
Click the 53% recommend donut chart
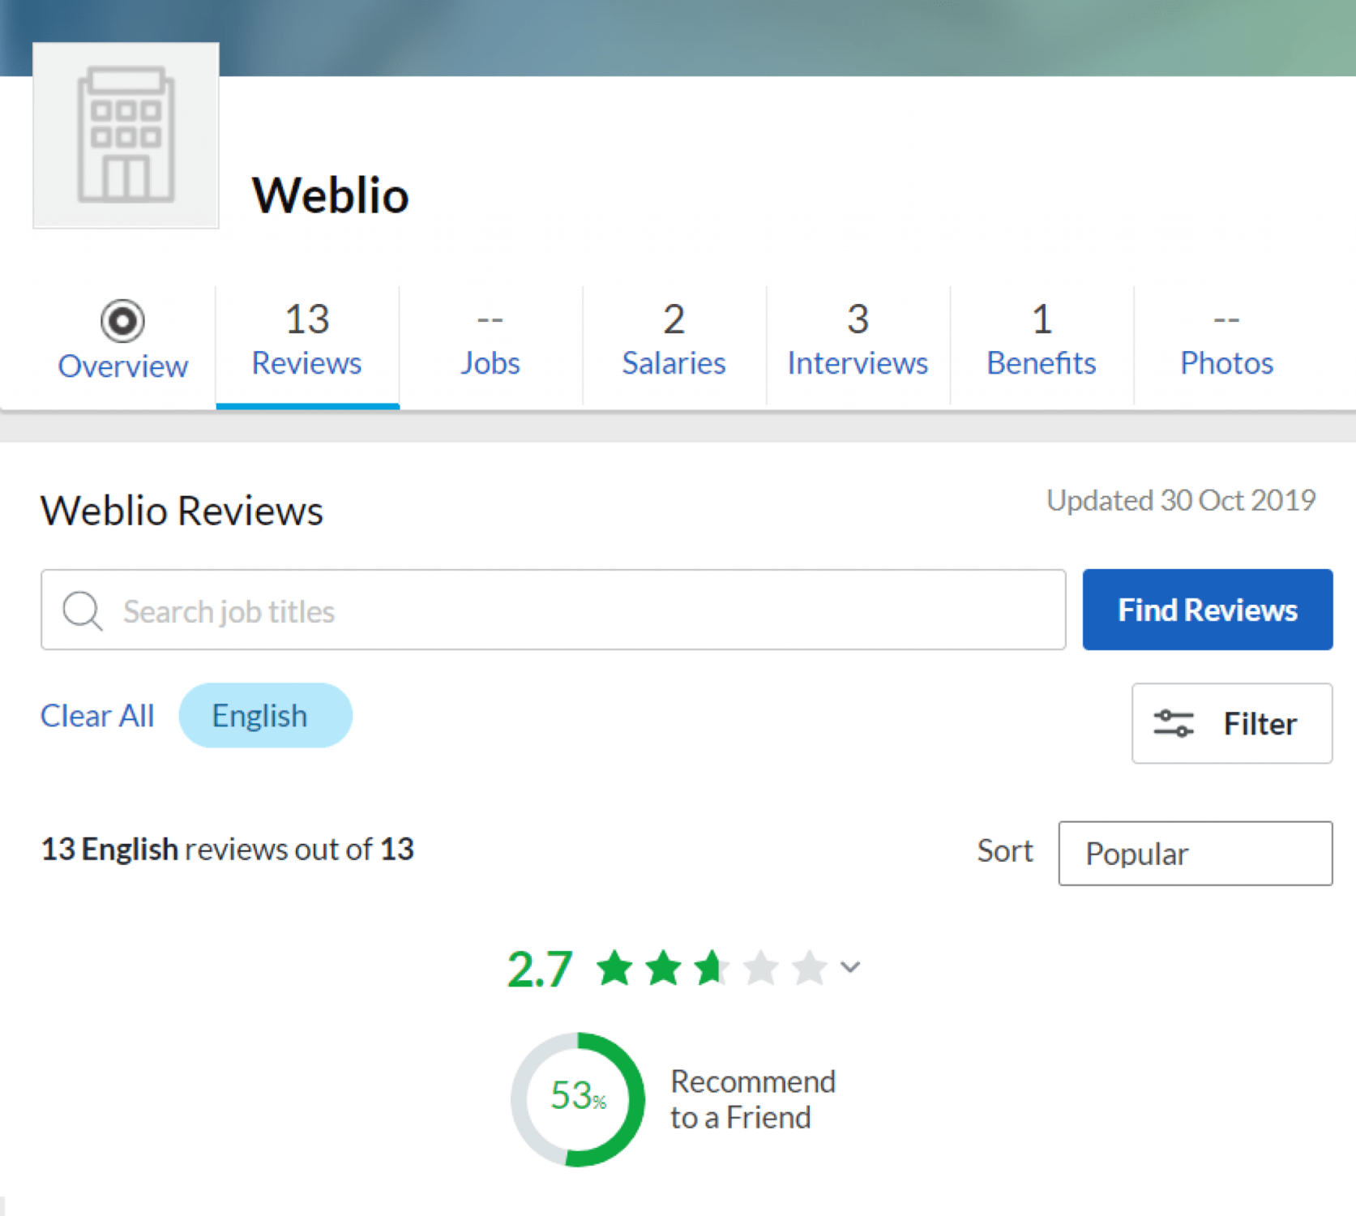point(576,1100)
